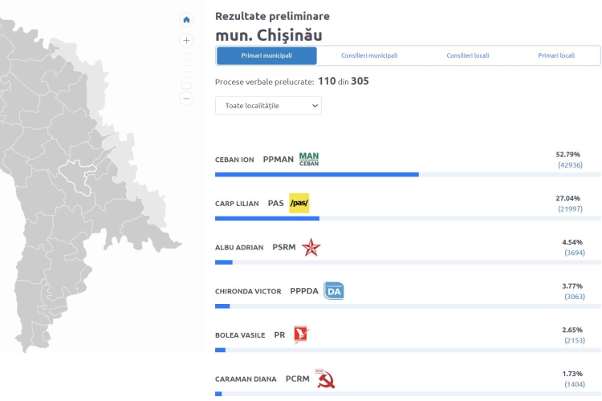The width and height of the screenshot is (602, 401).
Task: Open the Primari locali tab
Action: (x=556, y=55)
